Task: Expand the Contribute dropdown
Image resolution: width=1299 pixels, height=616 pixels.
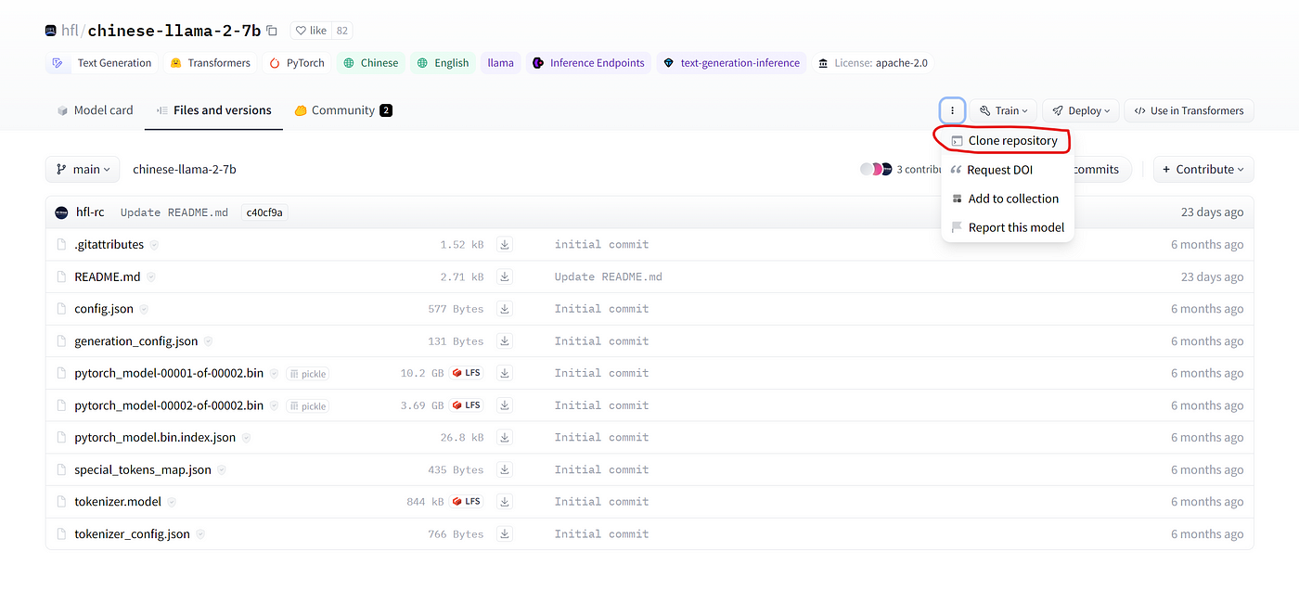Action: pyautogui.click(x=1203, y=170)
